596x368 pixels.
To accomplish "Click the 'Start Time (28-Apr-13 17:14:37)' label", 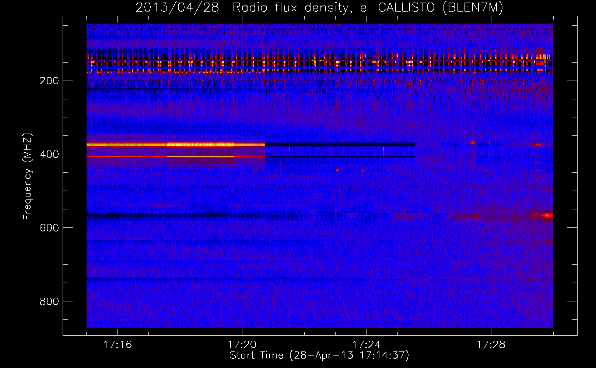I will [319, 355].
